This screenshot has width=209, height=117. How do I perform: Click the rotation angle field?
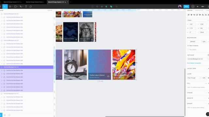pyautogui.click(x=192, y=32)
